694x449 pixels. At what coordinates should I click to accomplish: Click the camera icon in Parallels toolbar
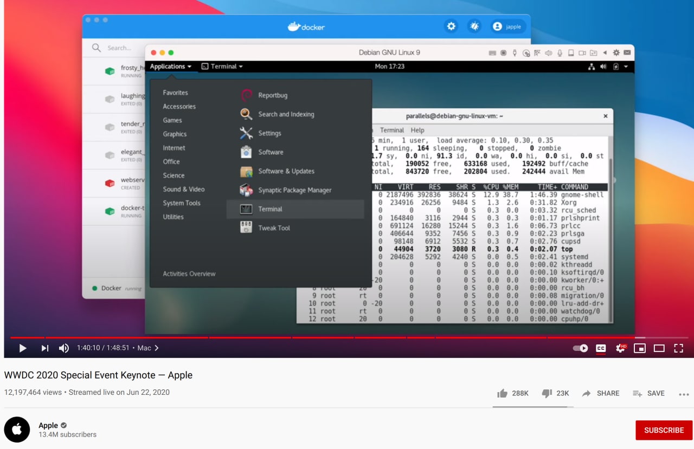point(582,53)
